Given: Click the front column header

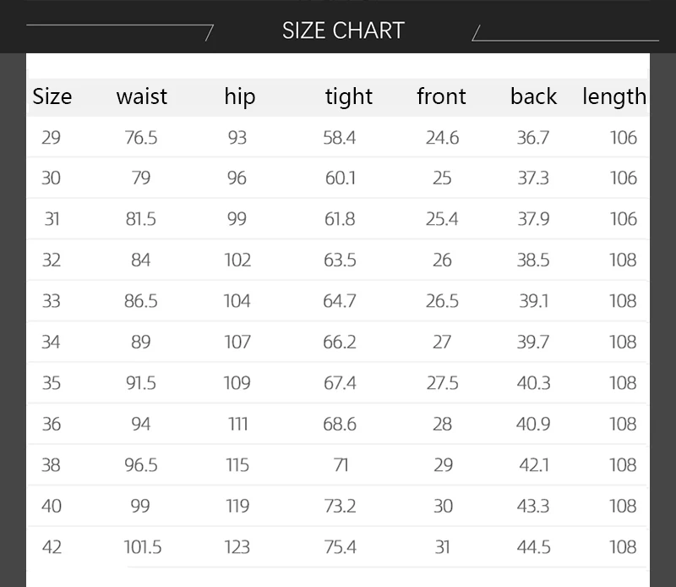Looking at the screenshot, I should pos(441,96).
